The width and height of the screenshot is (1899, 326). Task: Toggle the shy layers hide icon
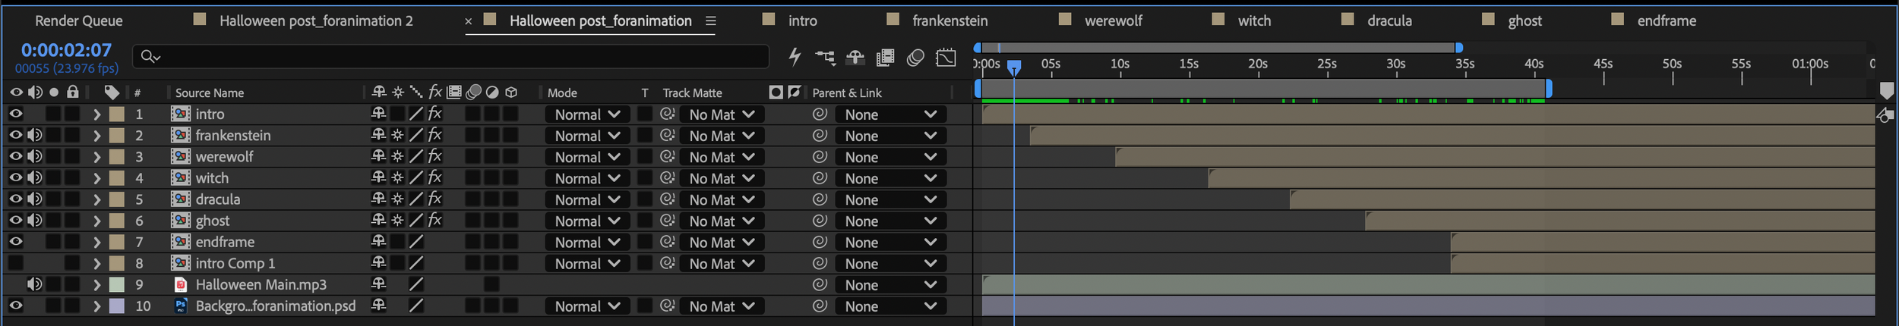click(x=855, y=57)
